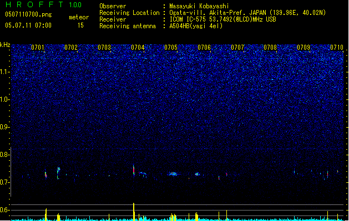Click the 0.6 kHz axis tick label

5,210
